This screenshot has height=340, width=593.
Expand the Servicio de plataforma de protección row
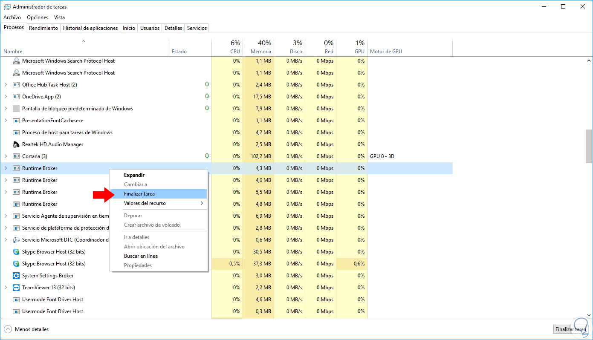coord(6,228)
